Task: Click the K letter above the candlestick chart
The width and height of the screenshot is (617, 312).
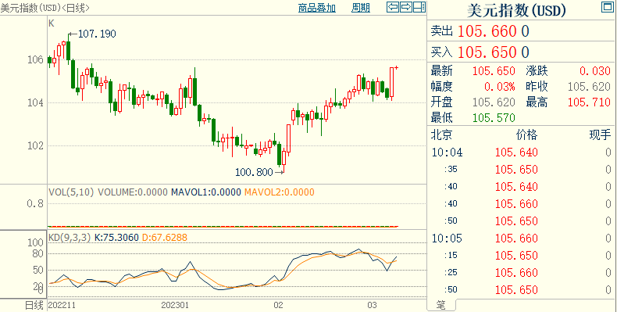Action: 51,23
